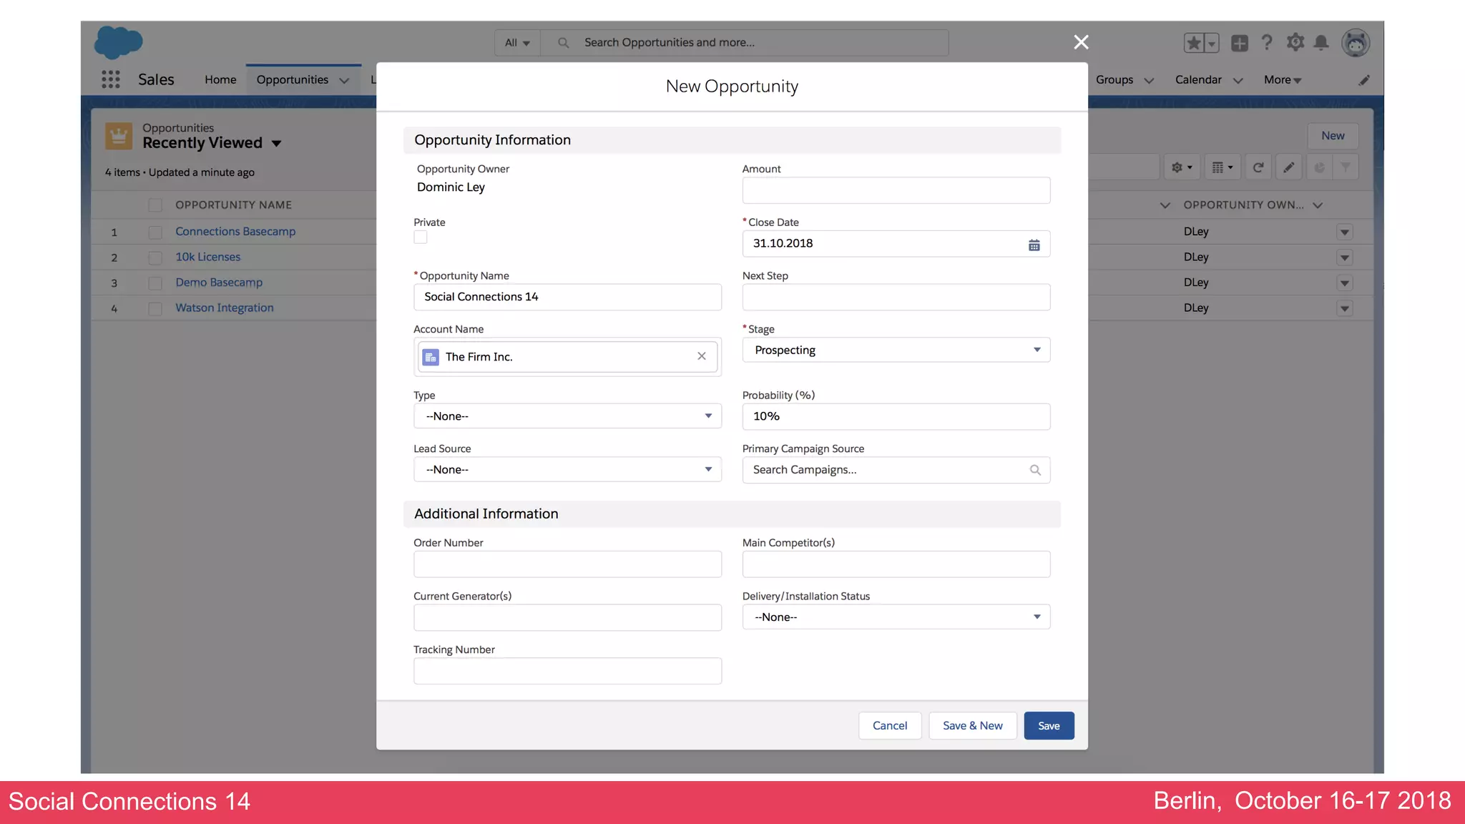Open the Stage dropdown showing Prospecting
Screen dimensions: 1465x824
[896, 350]
